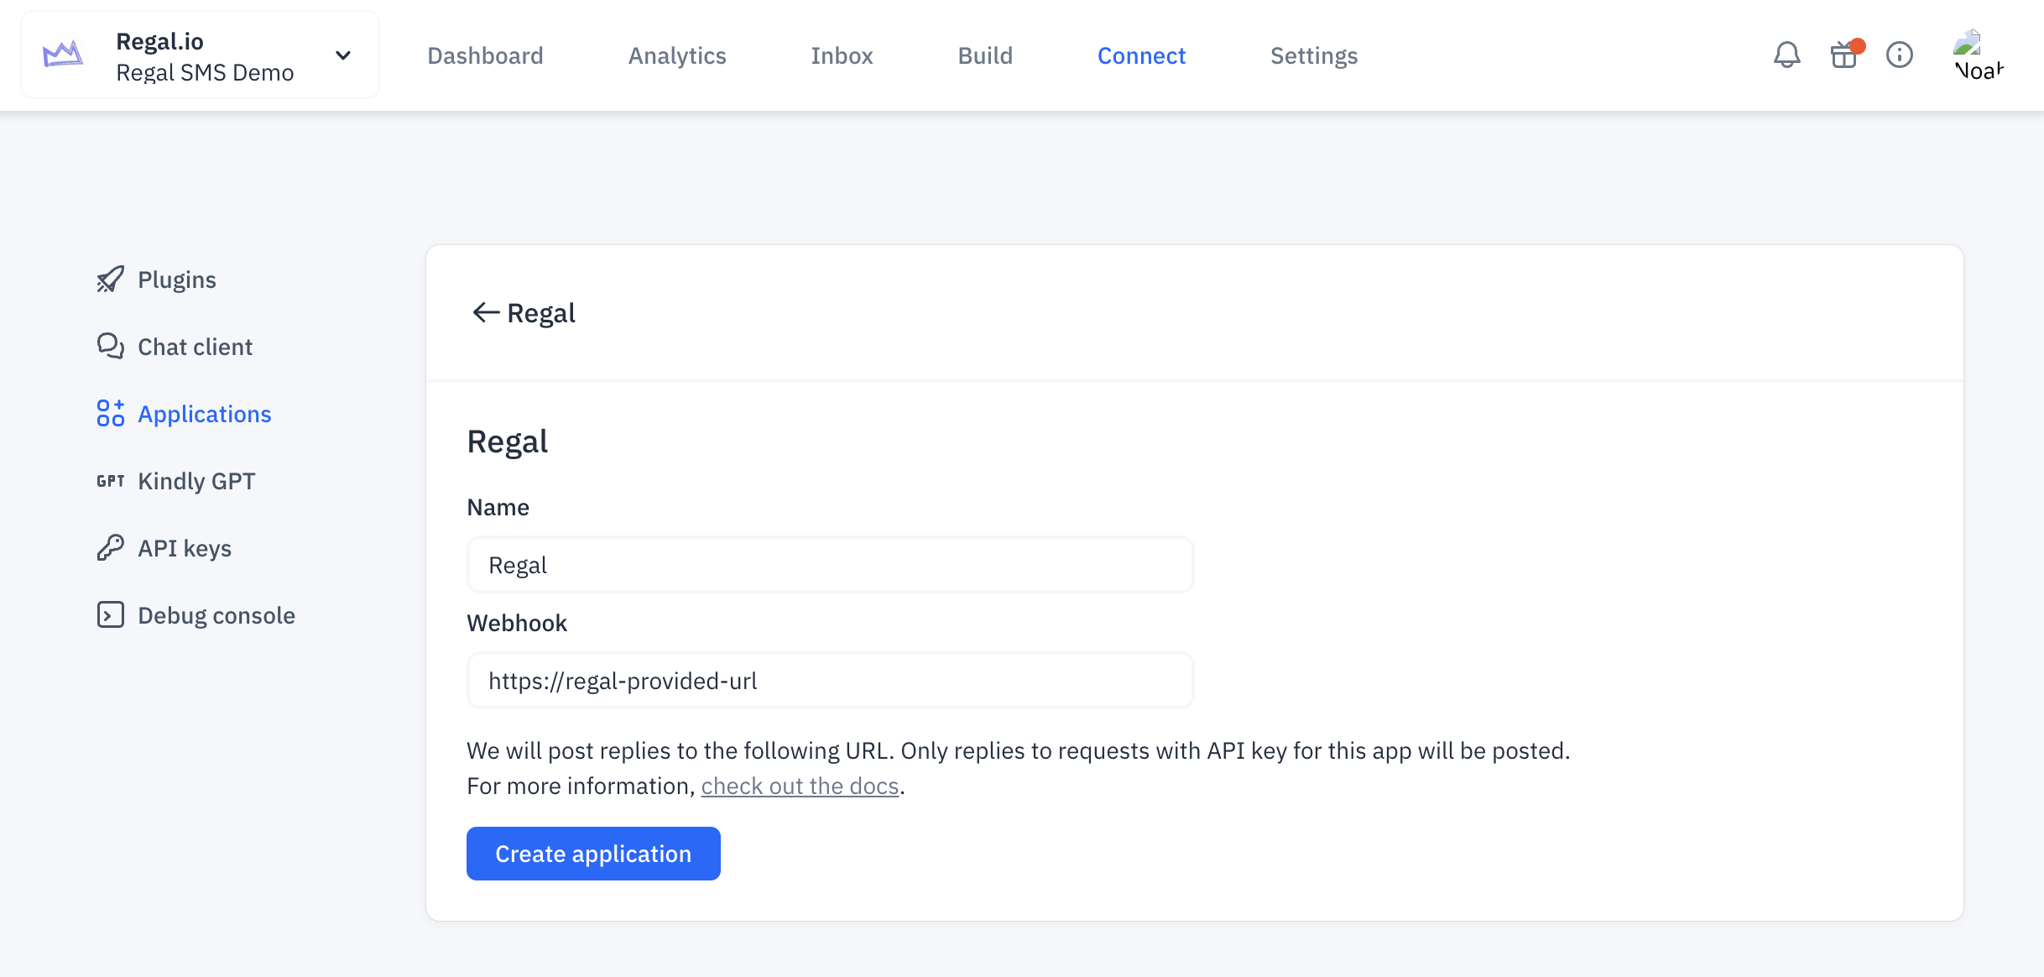The image size is (2044, 977).
Task: Open notifications bell icon
Action: 1787,55
